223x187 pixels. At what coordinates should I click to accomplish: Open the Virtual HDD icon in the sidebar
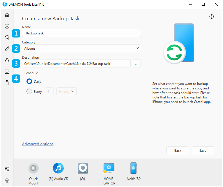click(x=7, y=71)
